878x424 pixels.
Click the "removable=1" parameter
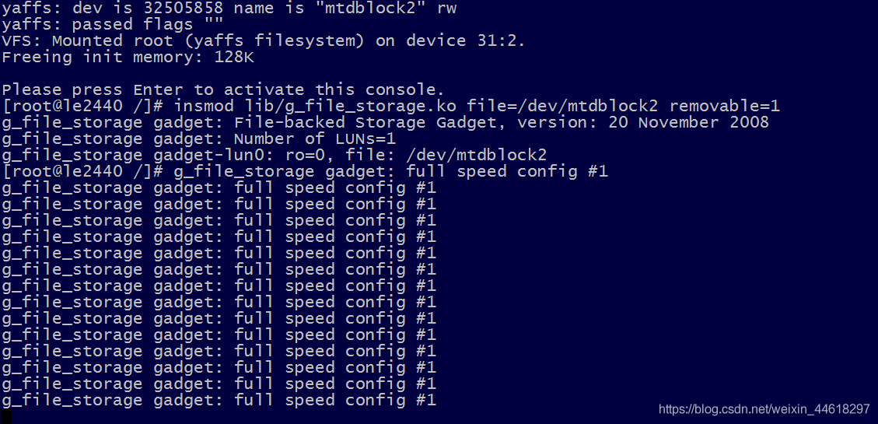point(725,107)
